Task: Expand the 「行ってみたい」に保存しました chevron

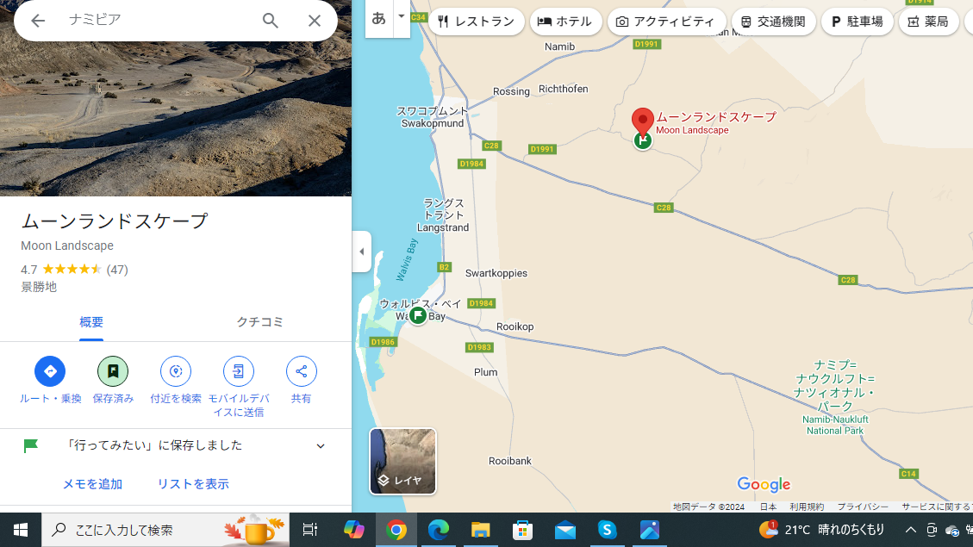Action: point(321,446)
